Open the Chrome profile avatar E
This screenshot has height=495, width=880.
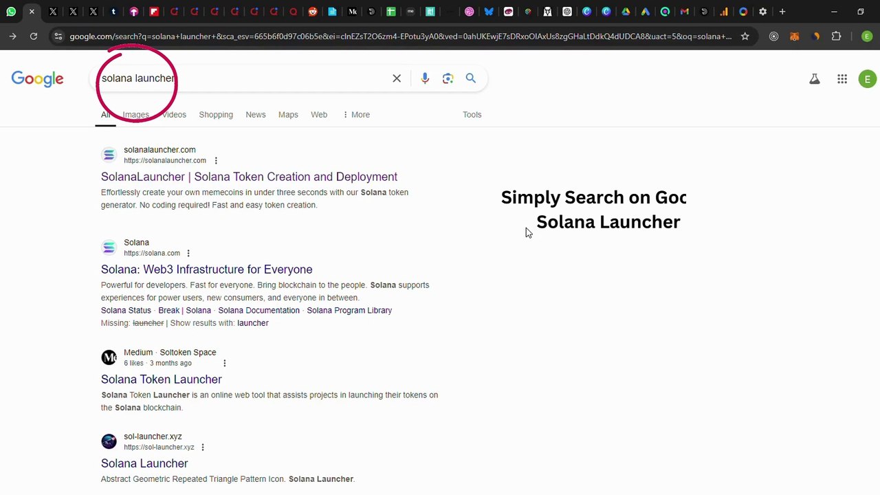click(866, 36)
